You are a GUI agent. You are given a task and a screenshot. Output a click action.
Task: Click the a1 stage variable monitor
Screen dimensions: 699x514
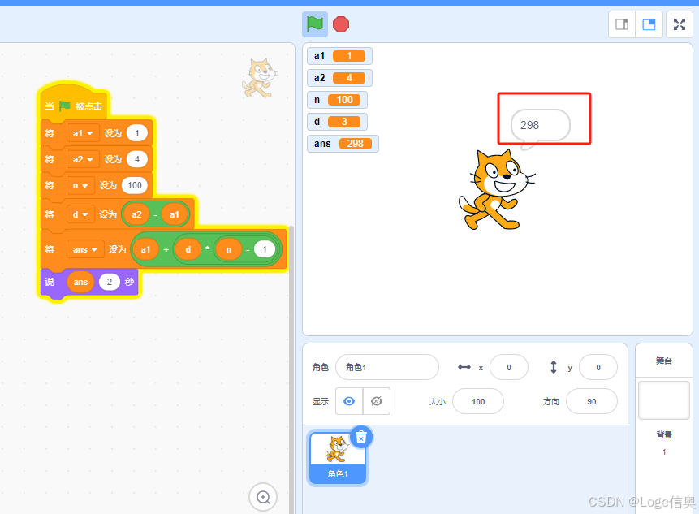(x=339, y=56)
